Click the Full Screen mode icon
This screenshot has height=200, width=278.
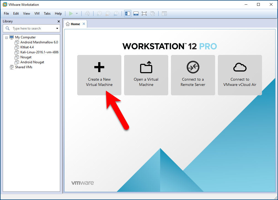coord(144,14)
